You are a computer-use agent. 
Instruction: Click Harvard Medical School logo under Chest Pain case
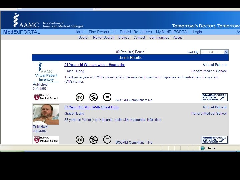coord(46,140)
